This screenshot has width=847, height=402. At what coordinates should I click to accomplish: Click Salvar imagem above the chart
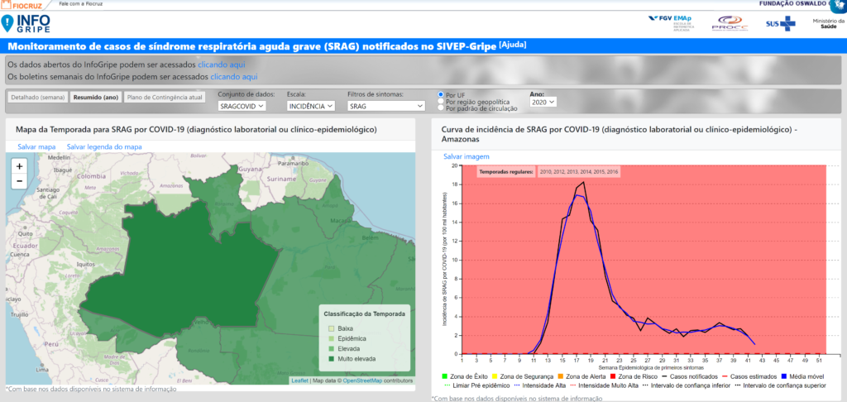467,156
